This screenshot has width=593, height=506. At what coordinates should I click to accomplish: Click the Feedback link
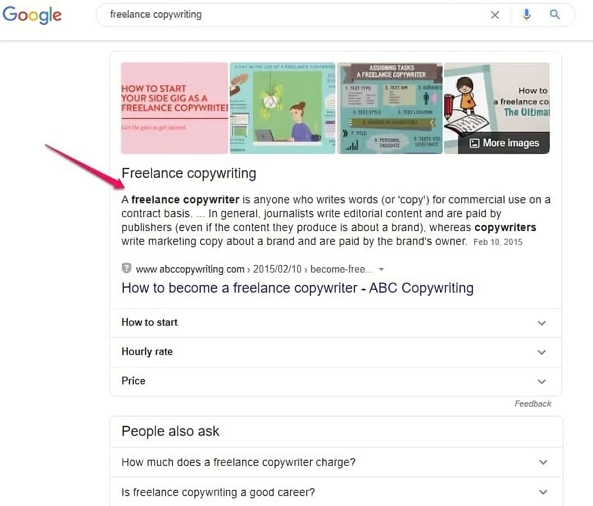pos(532,404)
